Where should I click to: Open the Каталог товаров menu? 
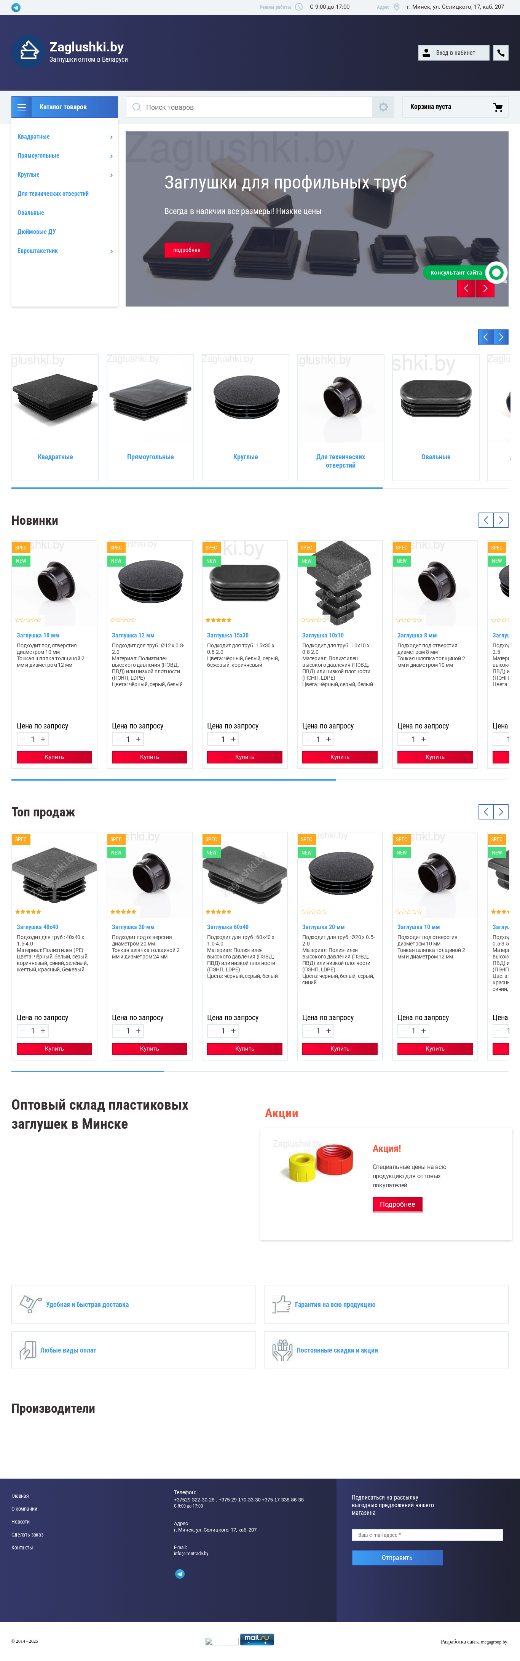[x=64, y=107]
